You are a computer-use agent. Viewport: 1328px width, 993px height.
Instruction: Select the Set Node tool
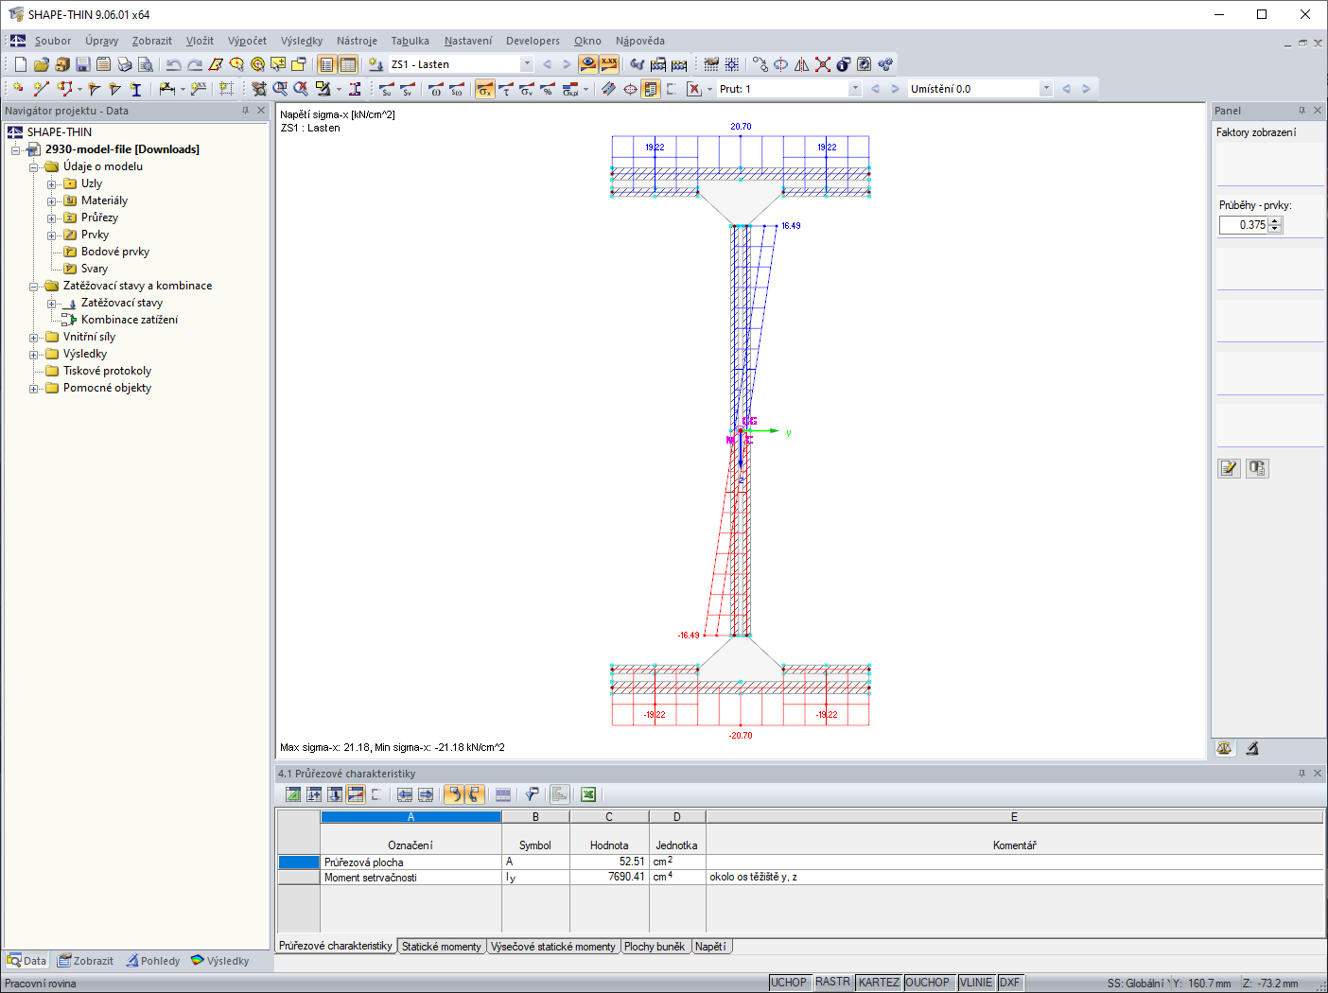(18, 89)
